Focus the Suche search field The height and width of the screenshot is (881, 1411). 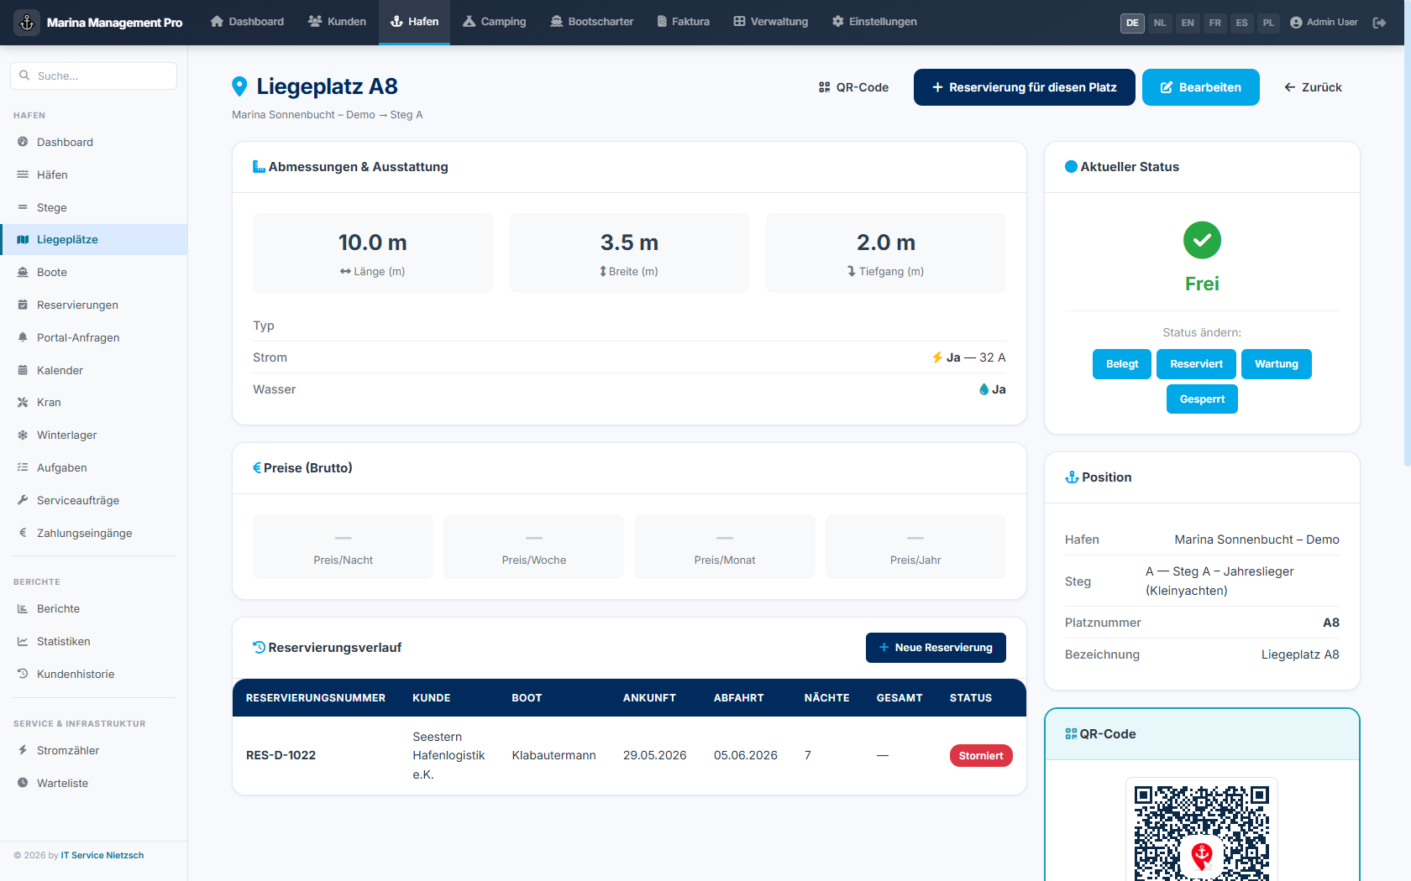[x=93, y=76]
